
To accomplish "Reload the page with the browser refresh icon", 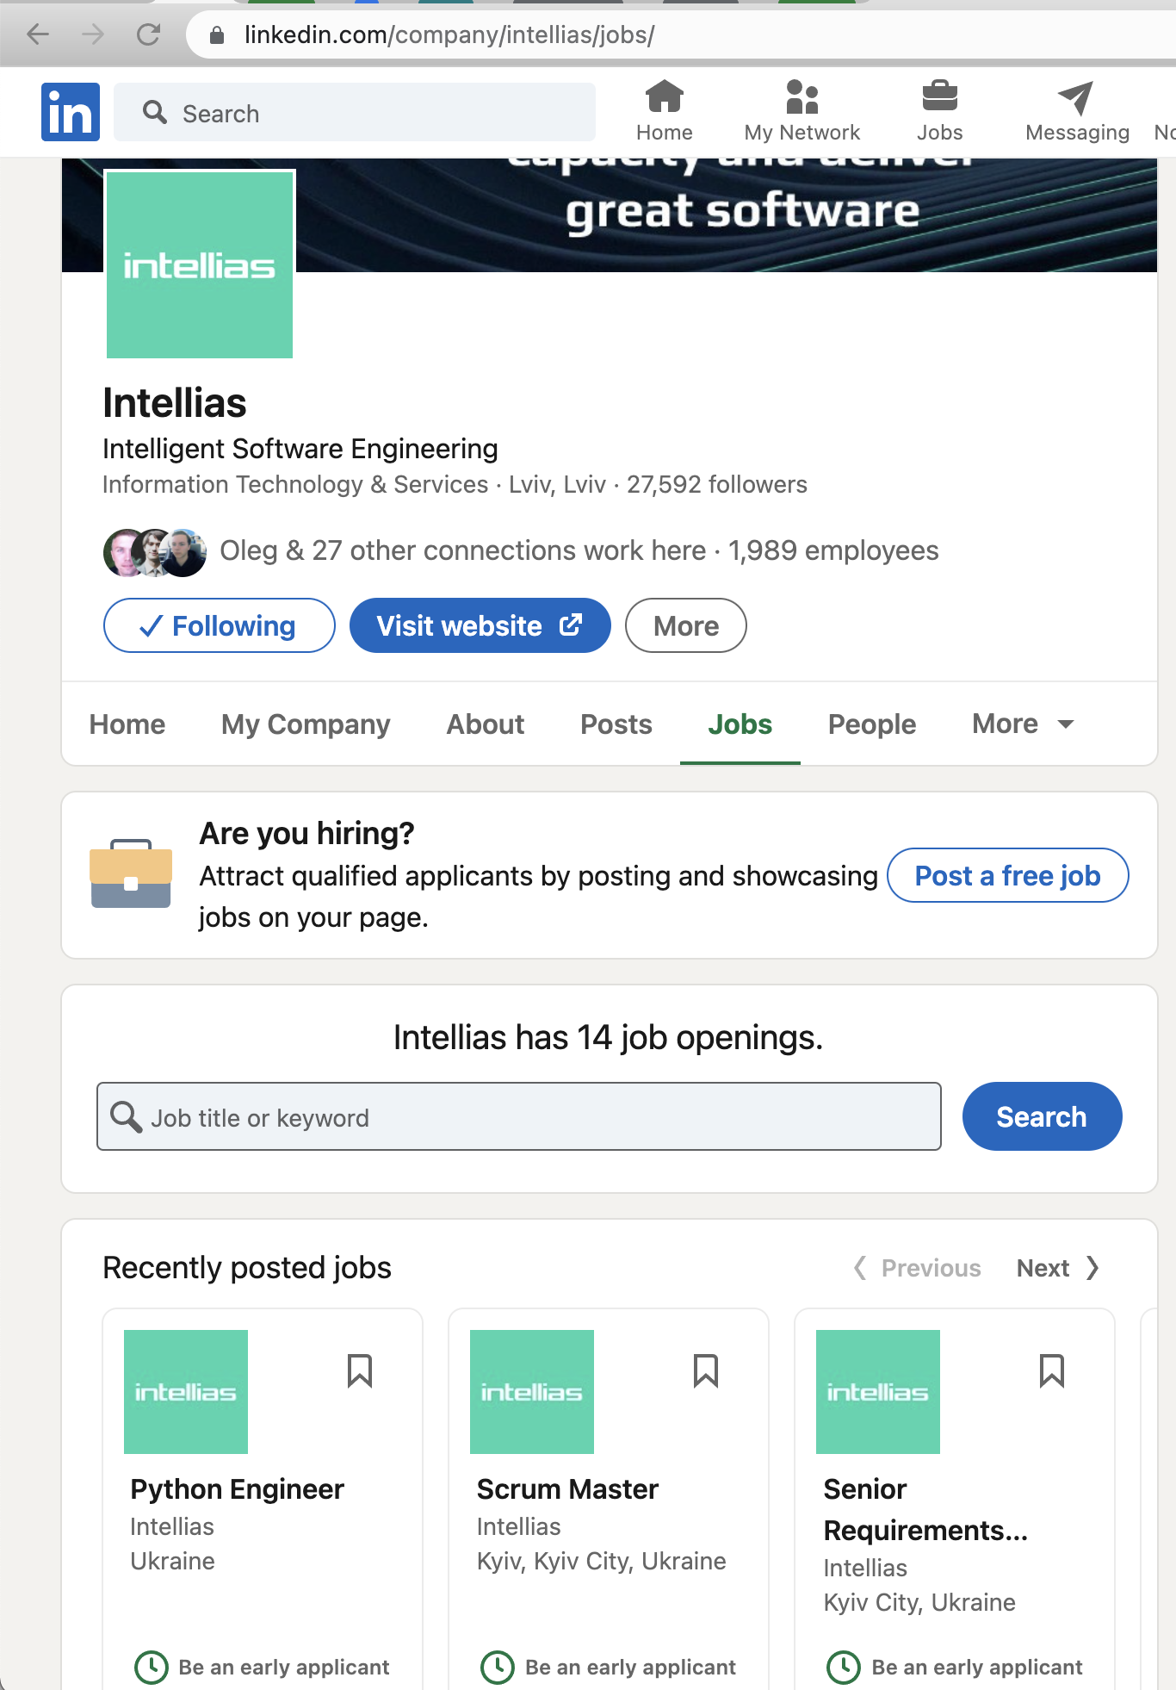I will [149, 34].
